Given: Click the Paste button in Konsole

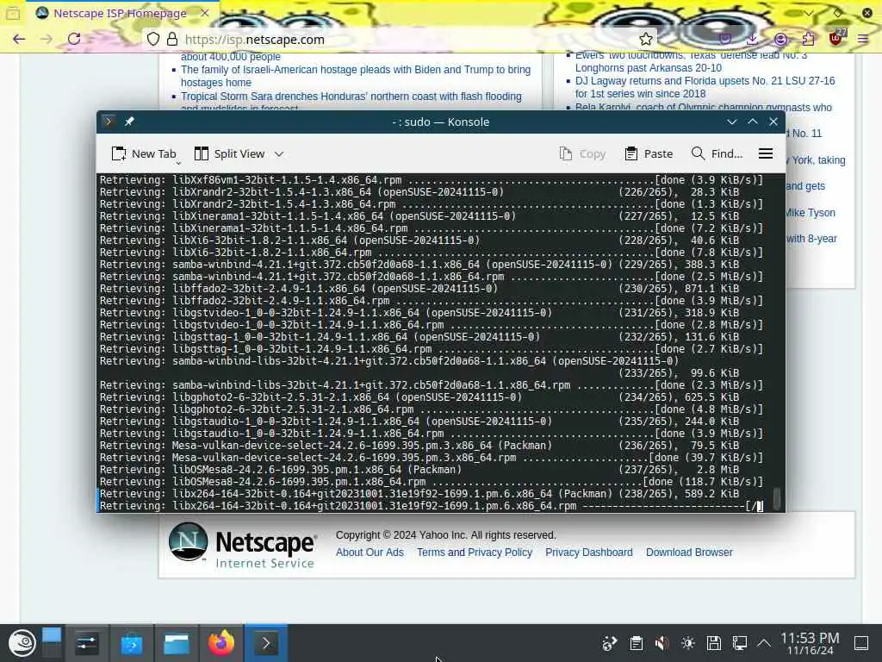Looking at the screenshot, I should coord(649,153).
